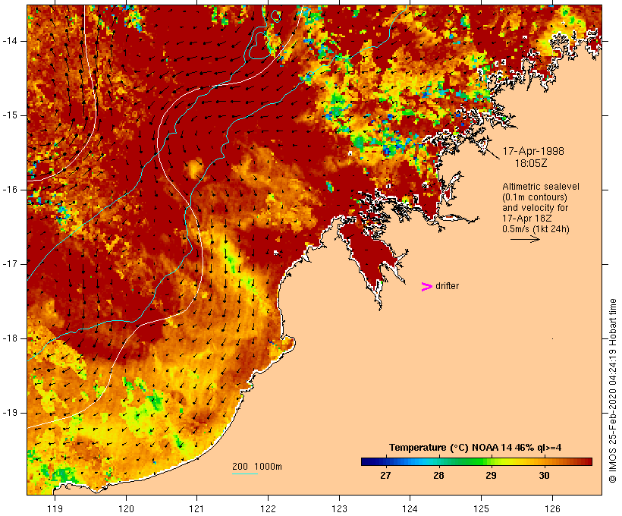Click the 'and velocity for' text line
Screen dimensions: 622x516
tap(535, 208)
